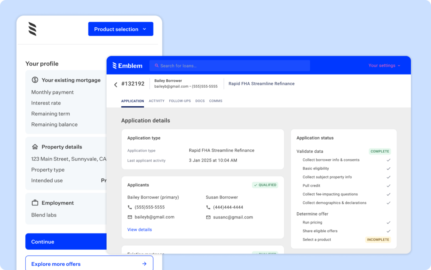Click the phone icon next to Bailey's number
The height and width of the screenshot is (270, 431).
click(130, 207)
